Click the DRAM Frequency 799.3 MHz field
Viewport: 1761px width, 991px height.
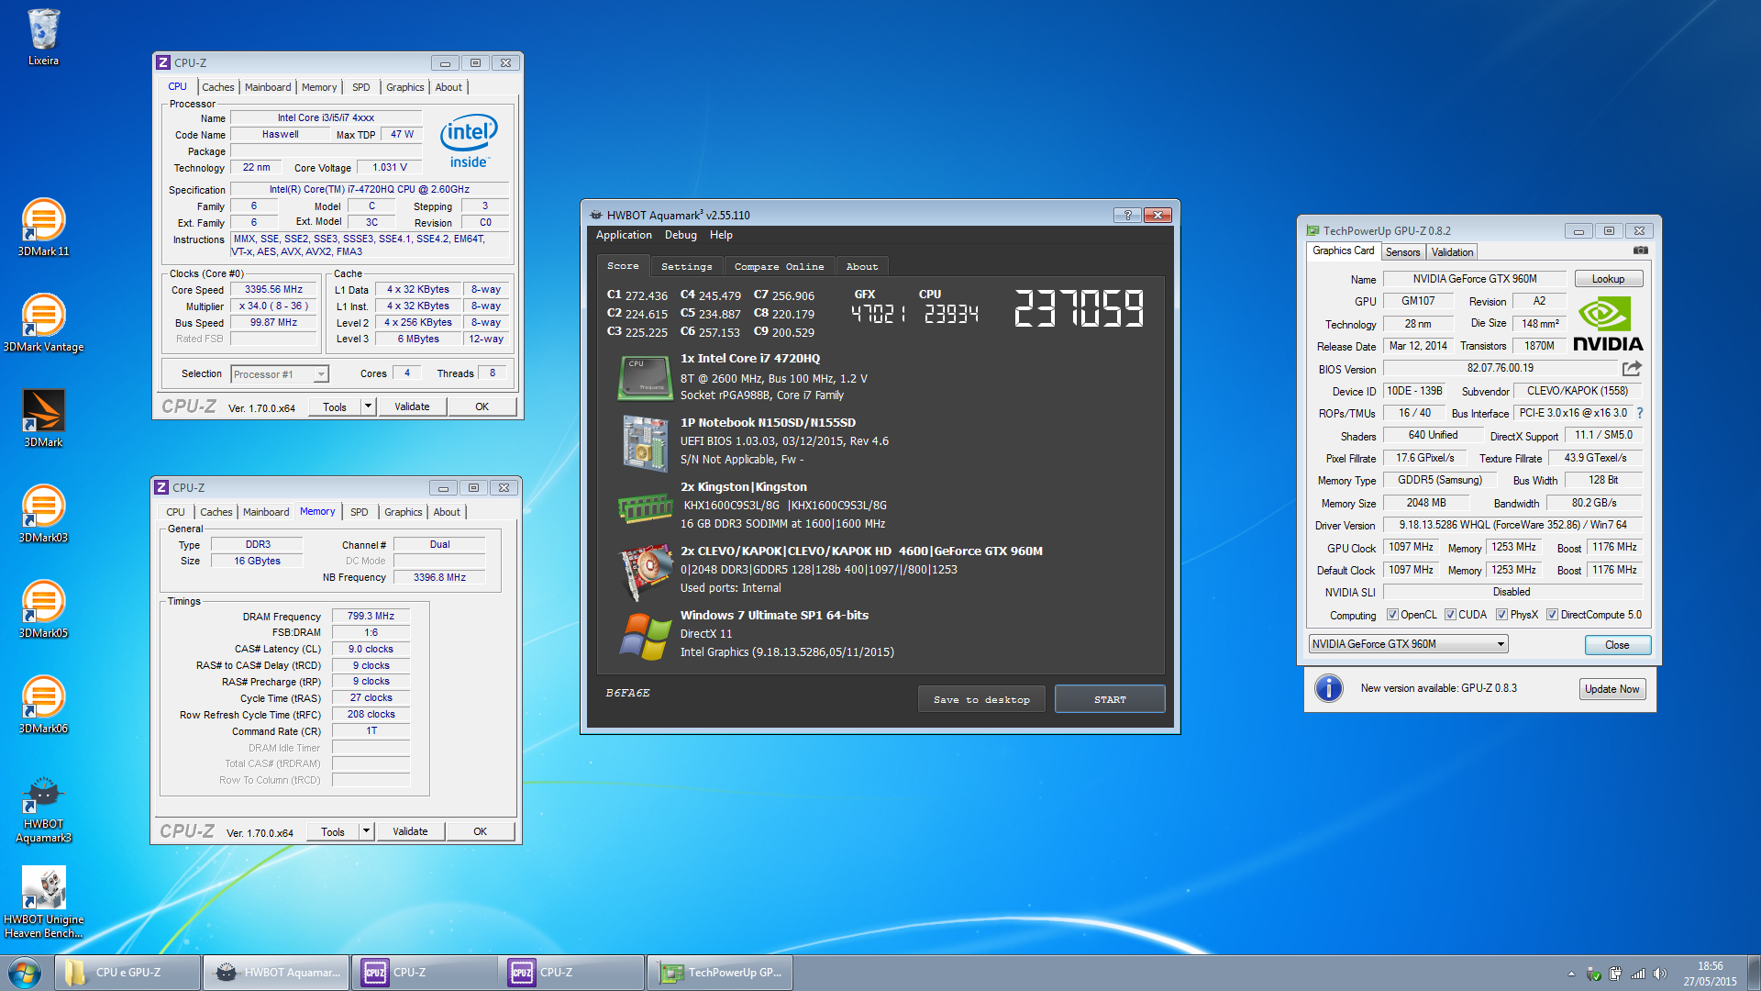point(371,616)
